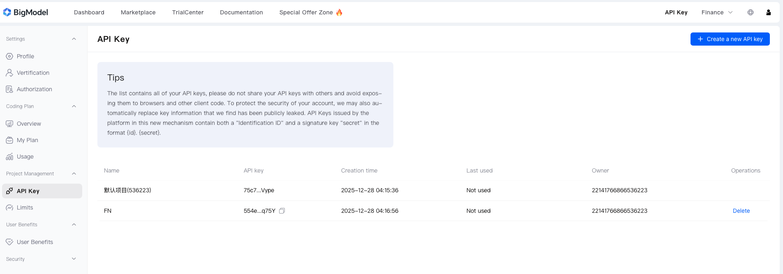Copy the FN API key with copy icon
The image size is (783, 274).
point(282,211)
